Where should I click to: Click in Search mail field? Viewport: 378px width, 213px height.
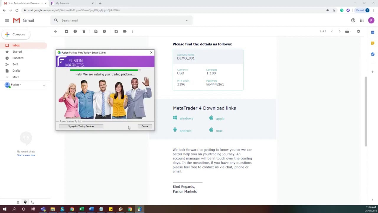tap(121, 20)
